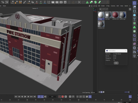The width and height of the screenshot is (138, 103).
Task: Add a Cube primitive from the right palette
Action: pyautogui.click(x=135, y=15)
